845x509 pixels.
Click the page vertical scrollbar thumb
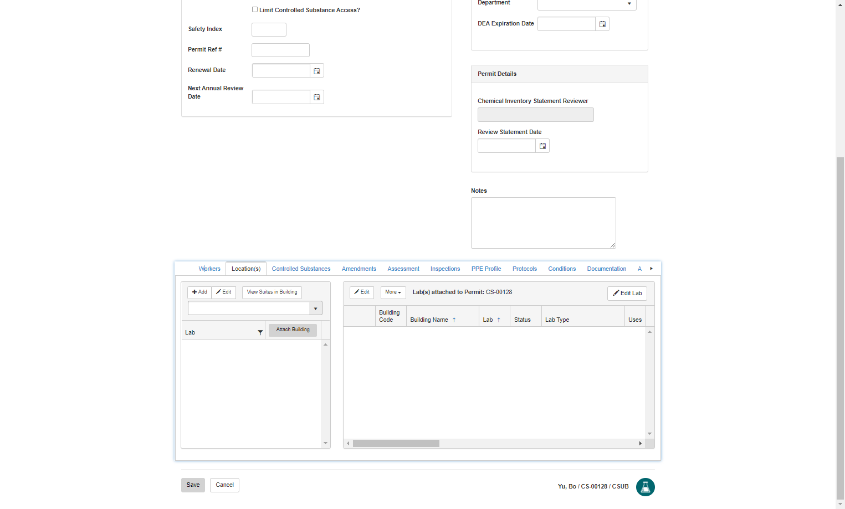841,328
